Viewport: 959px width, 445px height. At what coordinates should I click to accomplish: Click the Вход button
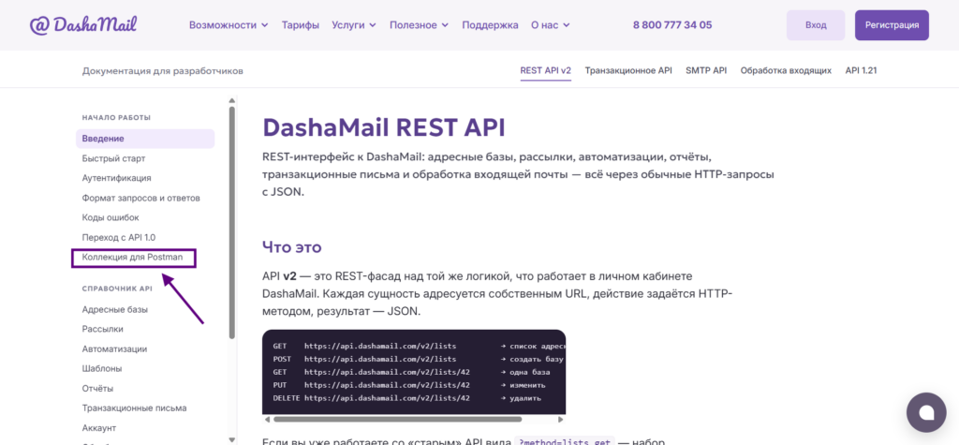click(x=816, y=25)
